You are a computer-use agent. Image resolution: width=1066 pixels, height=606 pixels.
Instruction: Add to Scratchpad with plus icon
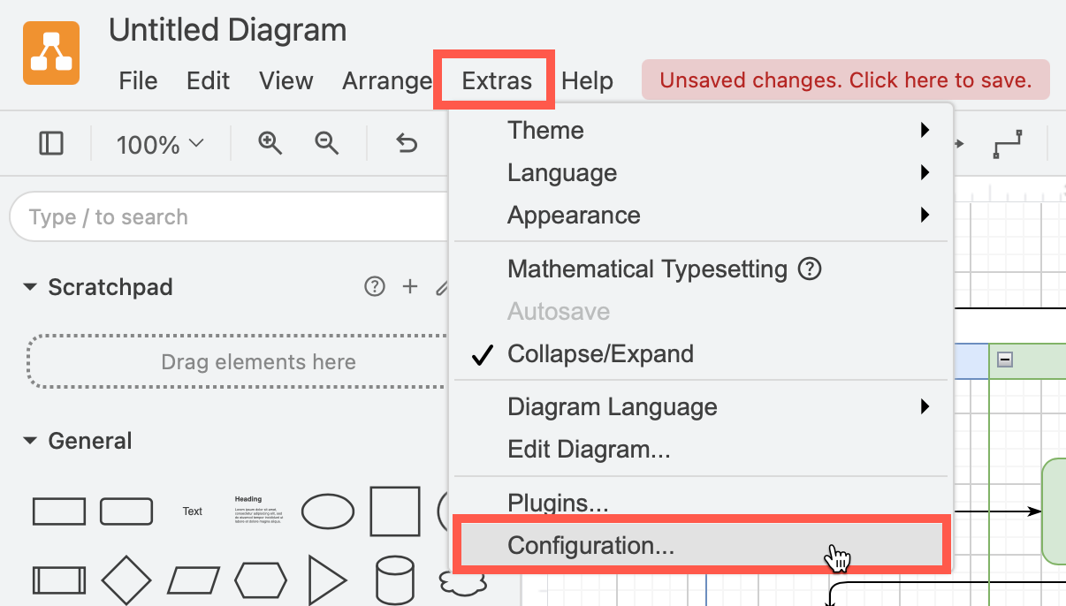410,286
